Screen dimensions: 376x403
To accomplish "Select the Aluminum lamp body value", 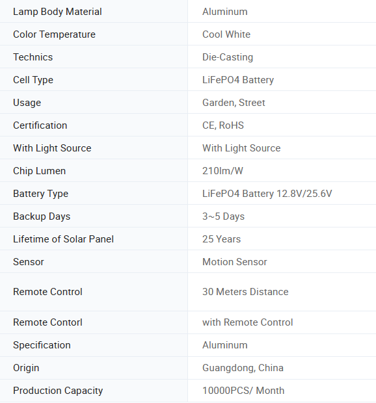I will (x=225, y=12).
